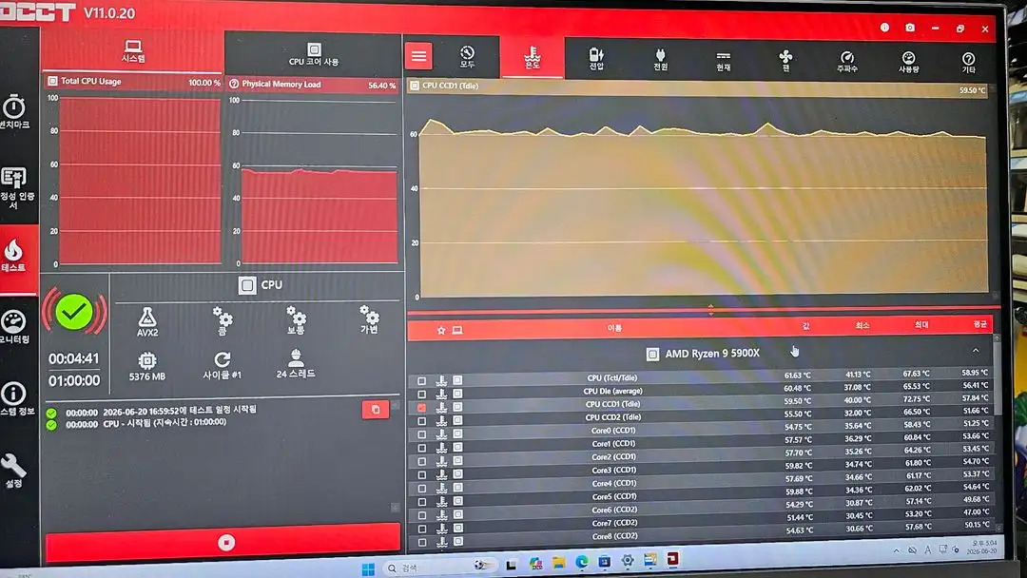The width and height of the screenshot is (1027, 578).
Task: Sort by the 최대 column header
Action: point(920,325)
